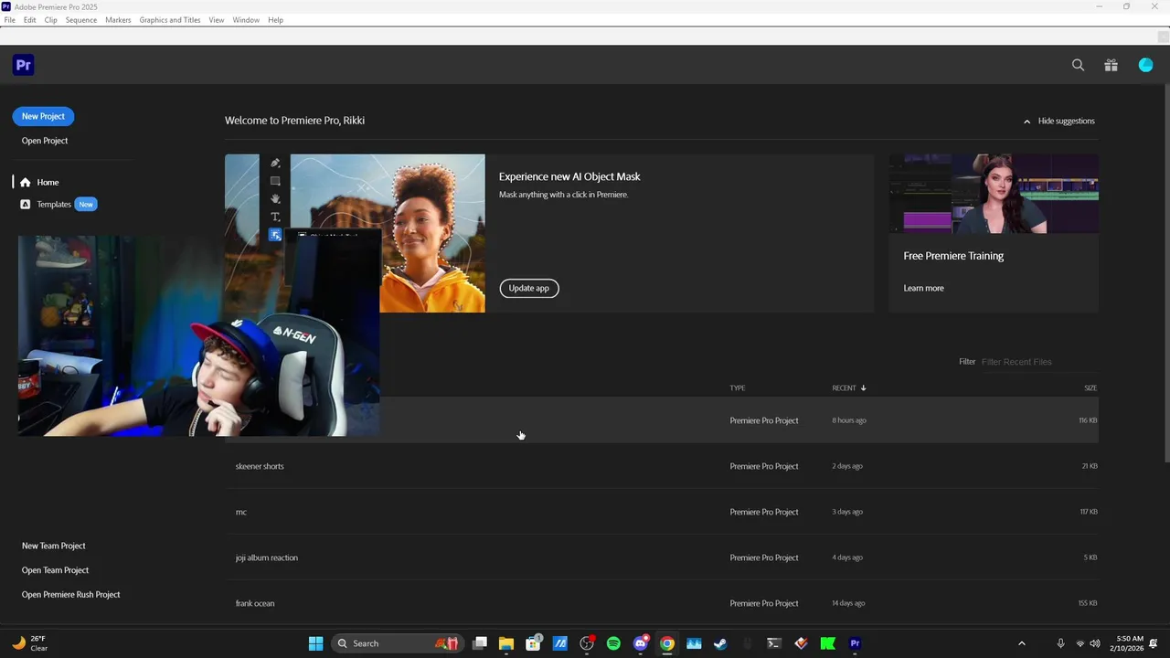This screenshot has width=1170, height=658.
Task: Open the joji album reaction project
Action: coord(662,557)
